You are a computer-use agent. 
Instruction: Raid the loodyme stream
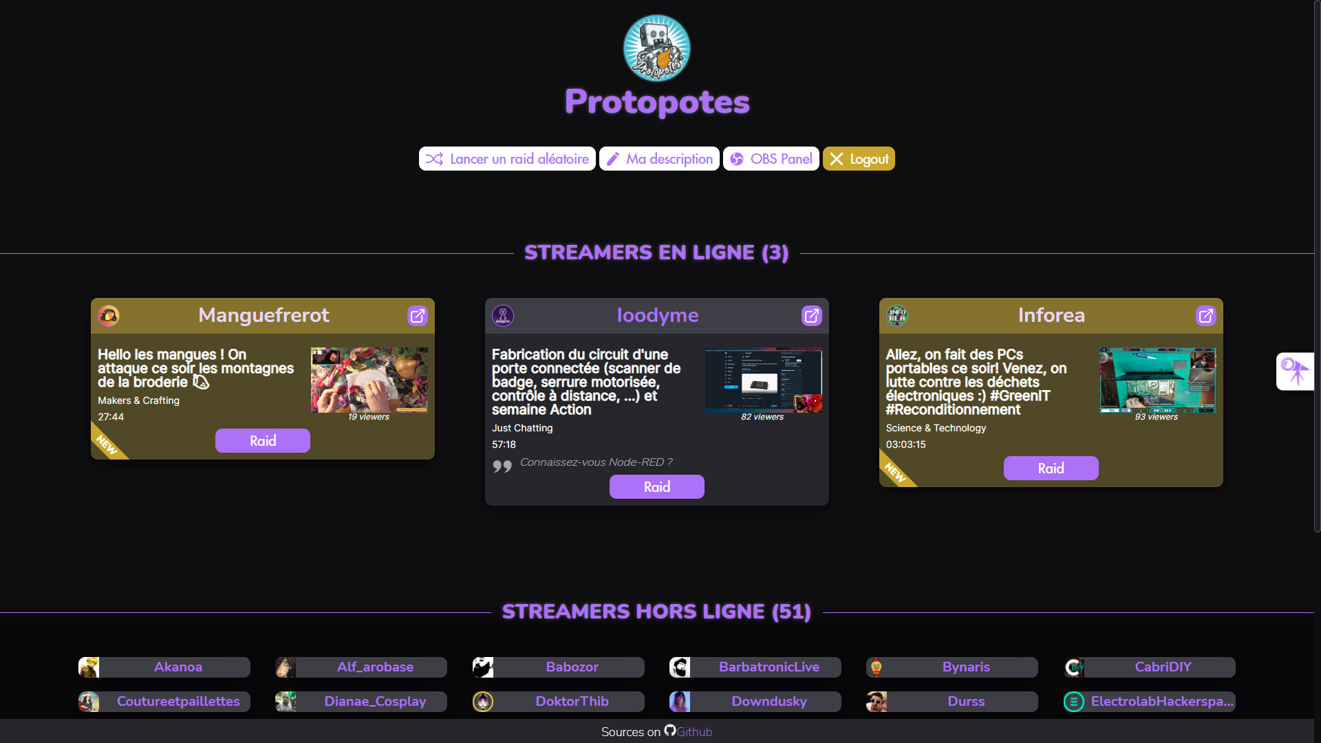click(x=657, y=487)
